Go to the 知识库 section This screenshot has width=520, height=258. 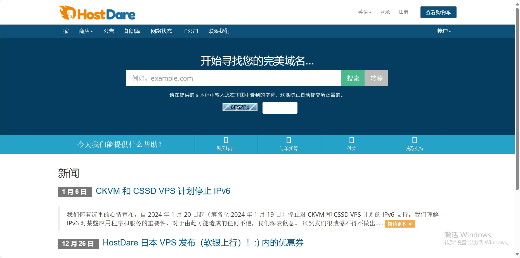[x=132, y=31]
